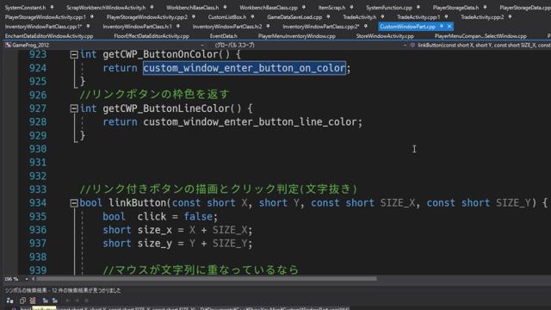Click 'size_y = Y + SIZE_Y' on line 937
The image size is (551, 310).
[192, 243]
